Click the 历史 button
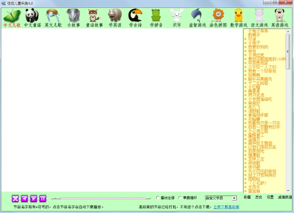This screenshot has height=213, width=294. point(259,197)
